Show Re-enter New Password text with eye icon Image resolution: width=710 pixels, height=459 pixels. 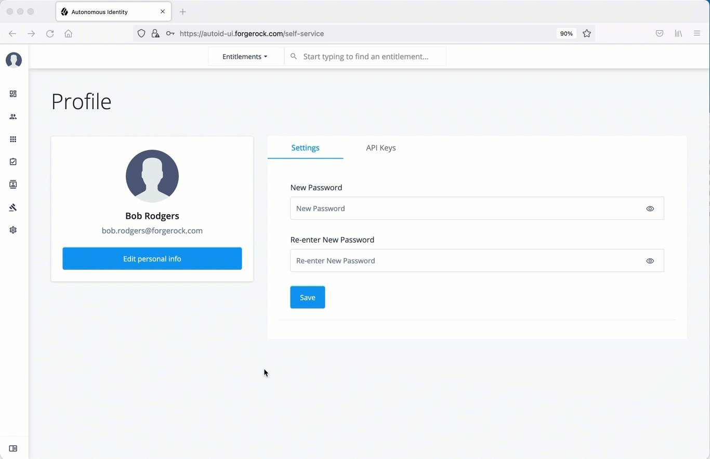click(x=650, y=261)
